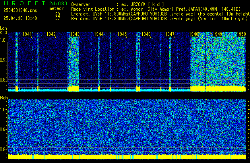Viewport: 250px width, 163px height.
Task: Click the kHz unit label
Action: 4,32
